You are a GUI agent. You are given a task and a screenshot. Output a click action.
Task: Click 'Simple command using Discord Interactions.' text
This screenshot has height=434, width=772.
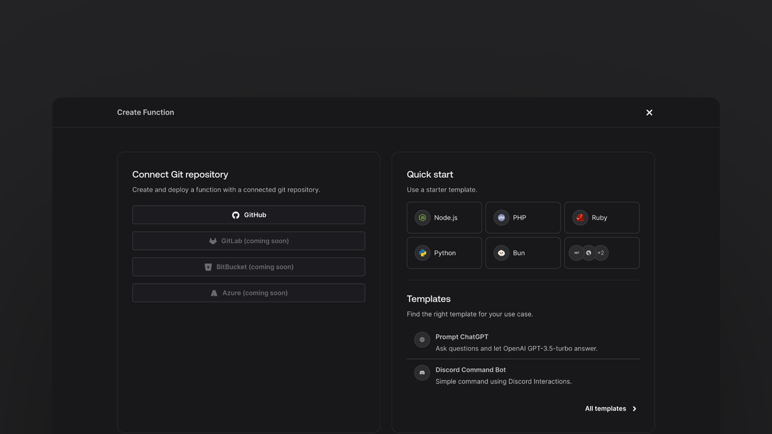pyautogui.click(x=504, y=382)
